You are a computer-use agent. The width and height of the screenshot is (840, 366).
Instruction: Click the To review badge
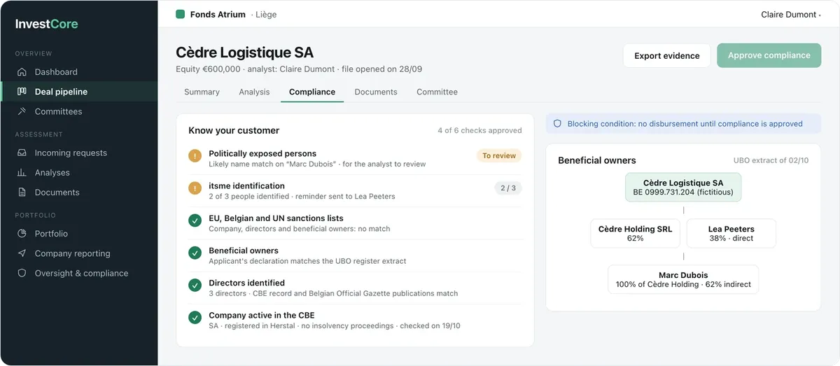tap(499, 156)
